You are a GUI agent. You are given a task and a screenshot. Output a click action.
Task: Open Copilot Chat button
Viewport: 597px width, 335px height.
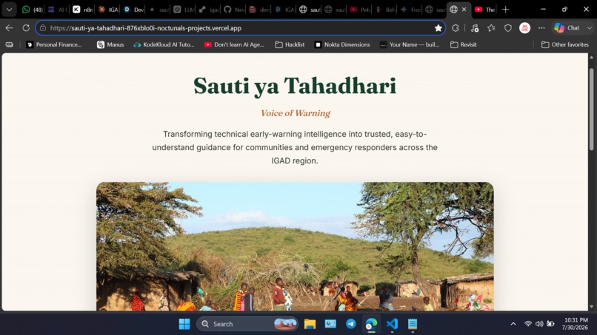click(x=567, y=28)
